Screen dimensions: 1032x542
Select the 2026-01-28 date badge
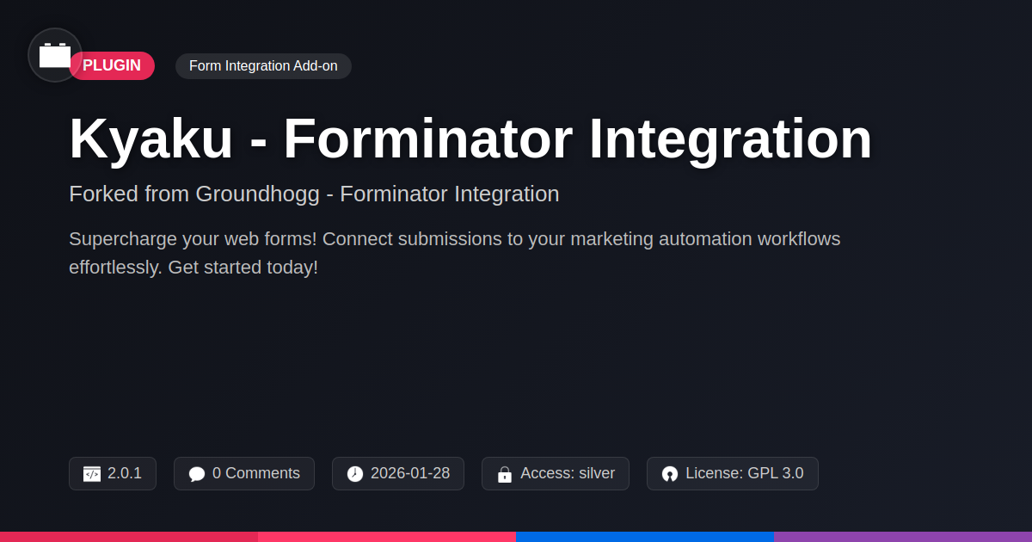[398, 473]
